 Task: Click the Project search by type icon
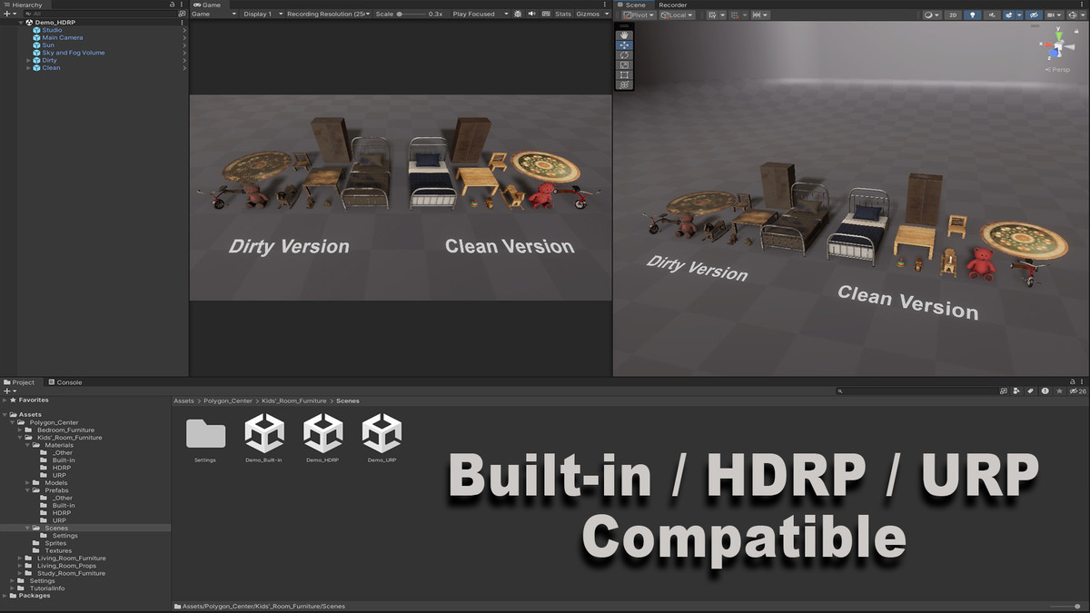pos(1016,391)
